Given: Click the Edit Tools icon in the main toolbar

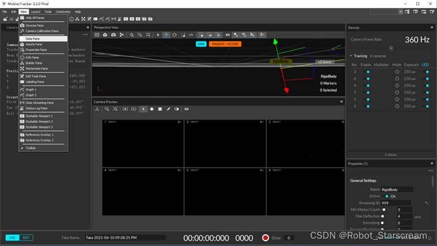Looking at the screenshot, I should click(89, 19).
